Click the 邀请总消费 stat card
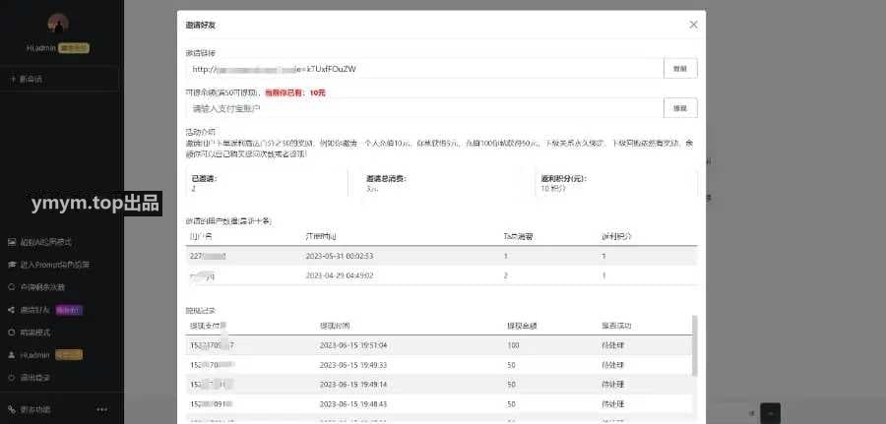 [441, 184]
